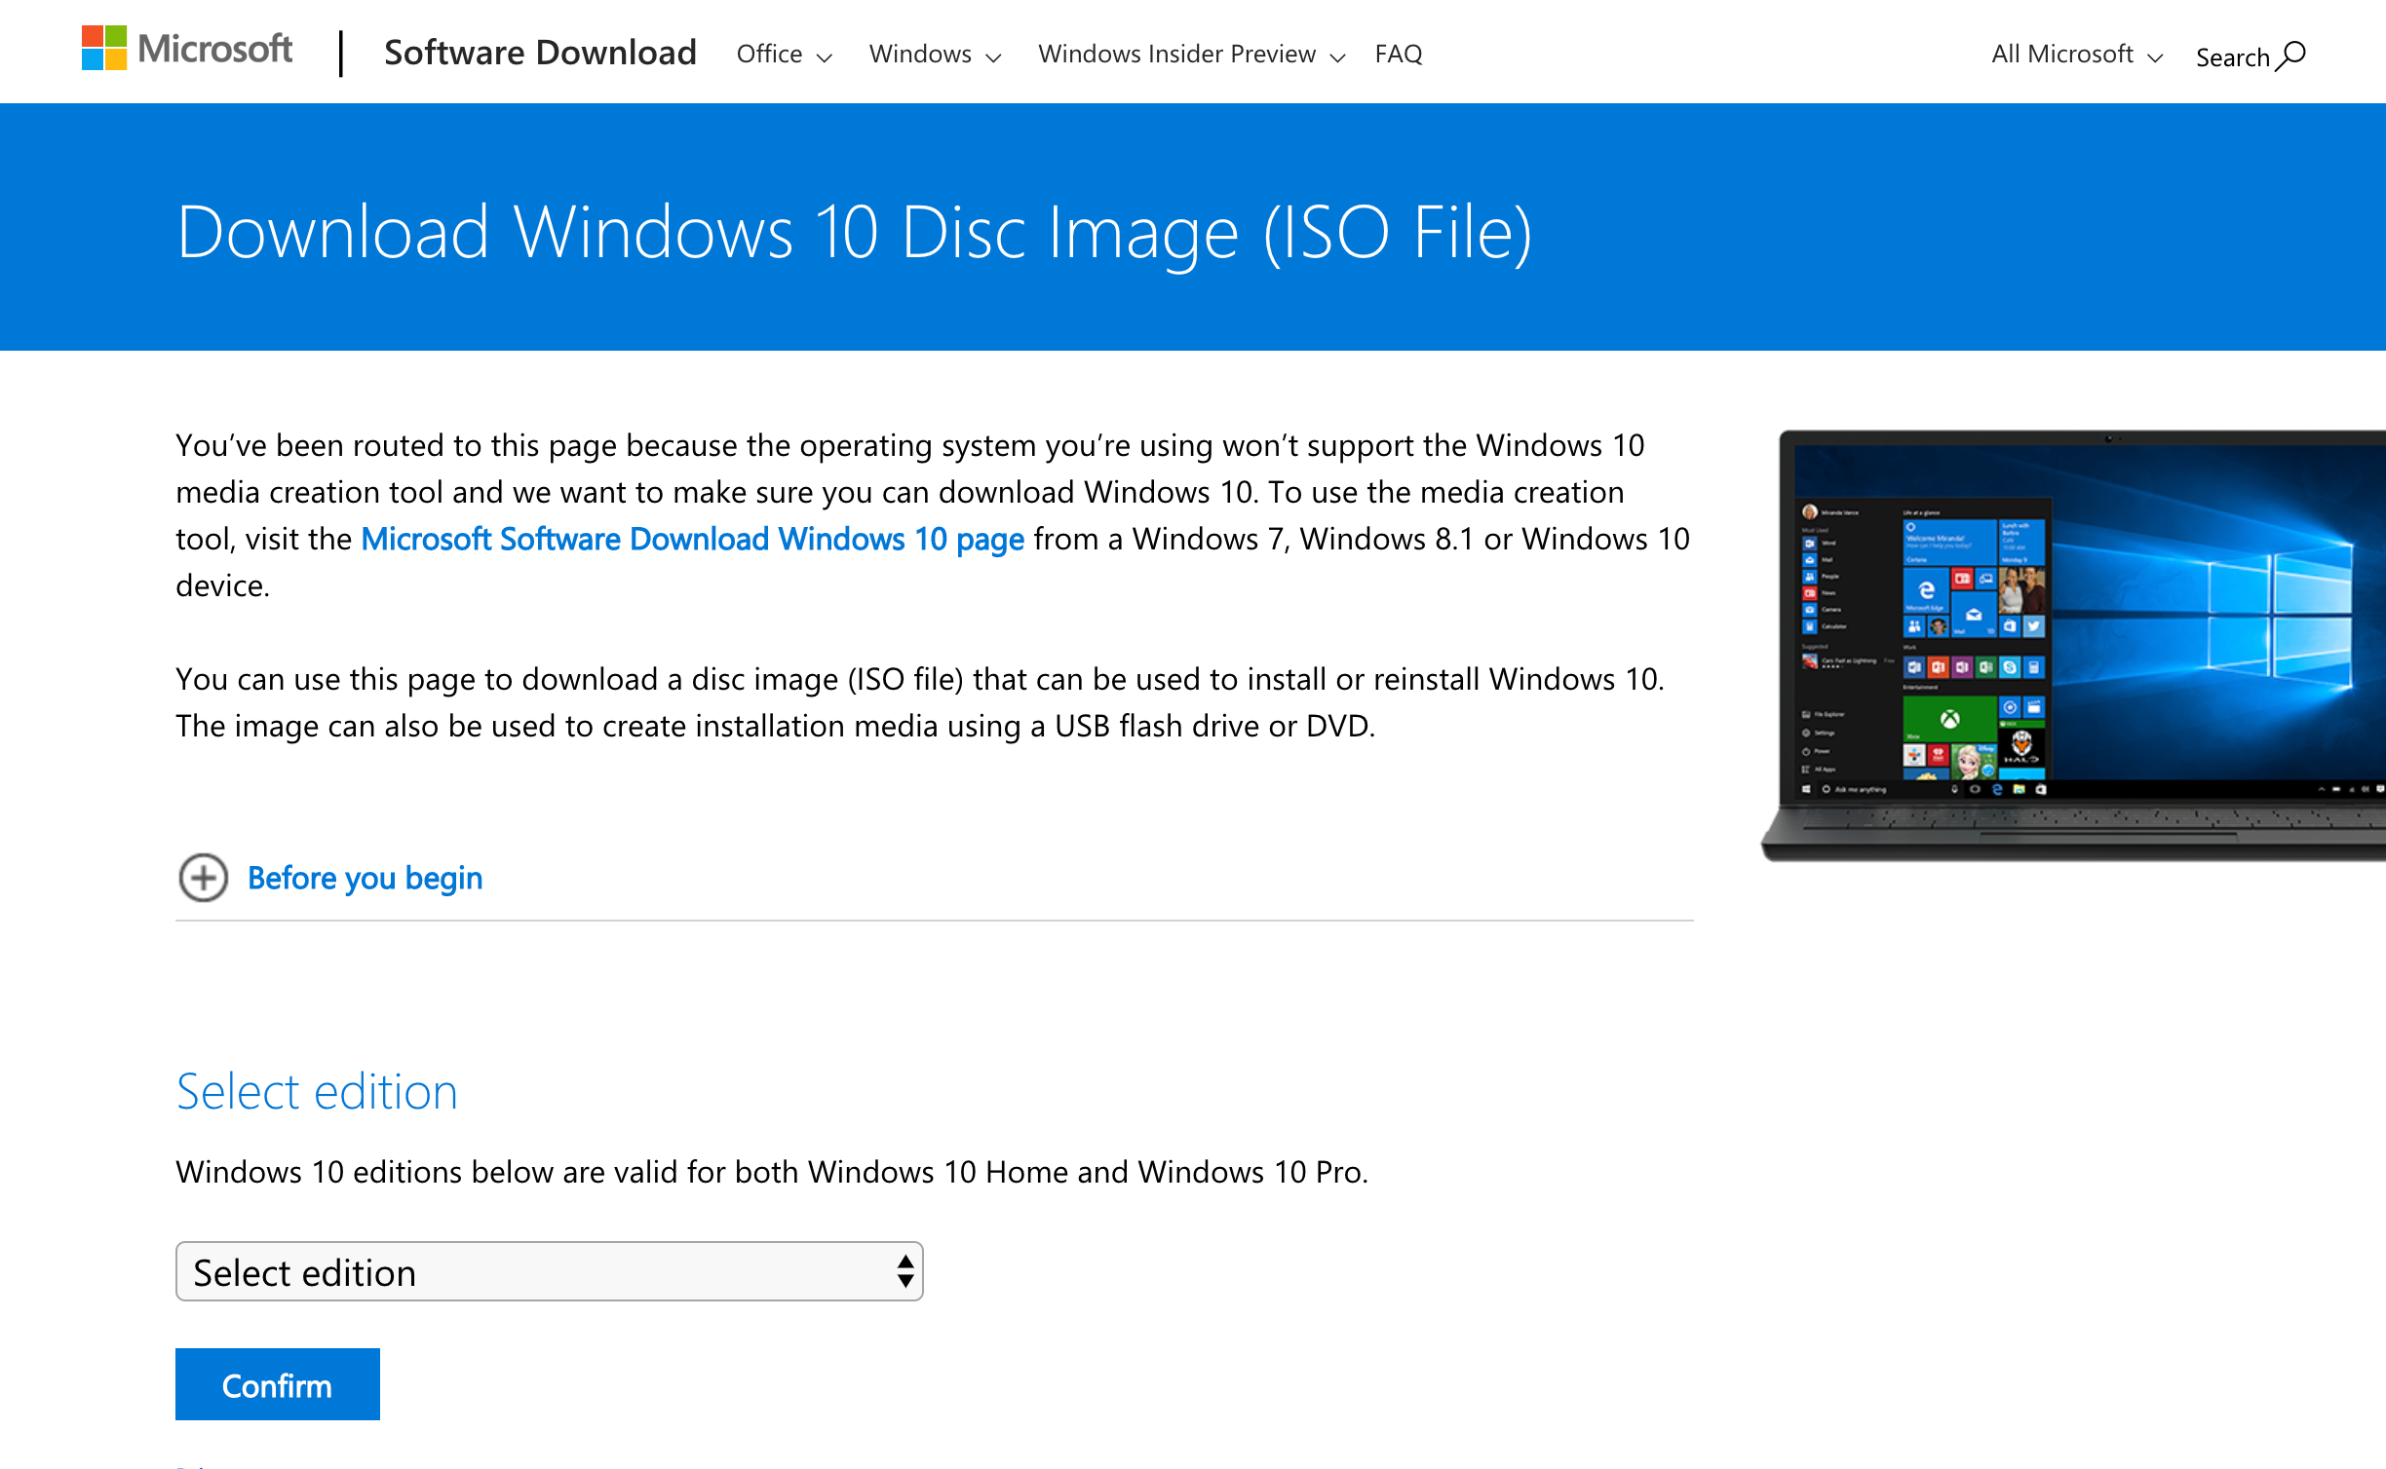Expand the Windows menu
Image resolution: width=2386 pixels, height=1469 pixels.
935,54
